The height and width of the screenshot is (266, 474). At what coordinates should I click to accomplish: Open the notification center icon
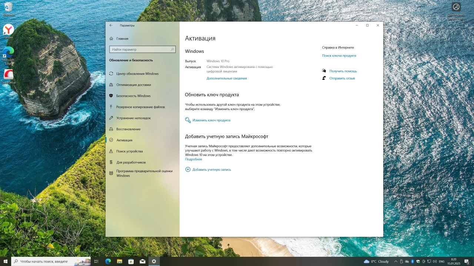(467, 261)
